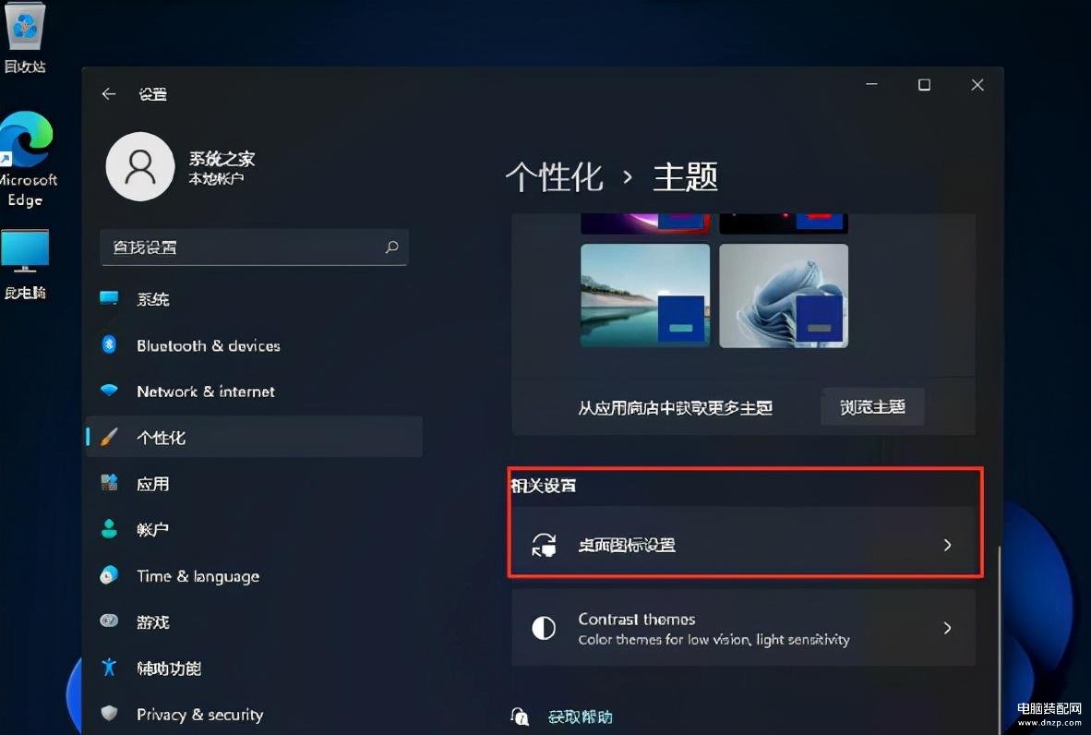
Task: Open the This PC desktop icon
Action: 26,264
